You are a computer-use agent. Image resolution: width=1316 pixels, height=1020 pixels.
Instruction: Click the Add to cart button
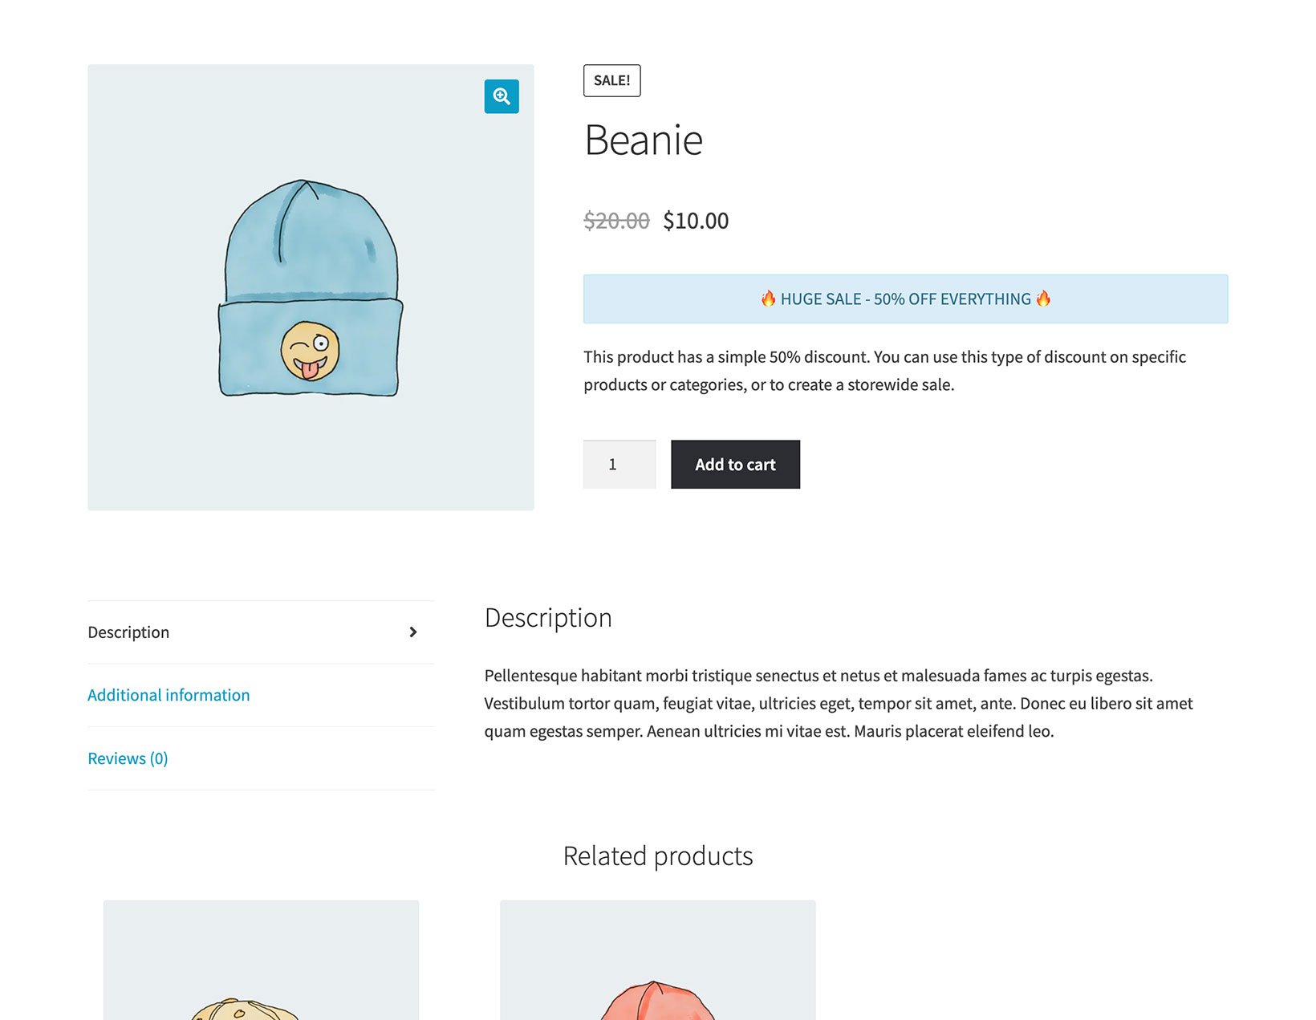tap(734, 464)
